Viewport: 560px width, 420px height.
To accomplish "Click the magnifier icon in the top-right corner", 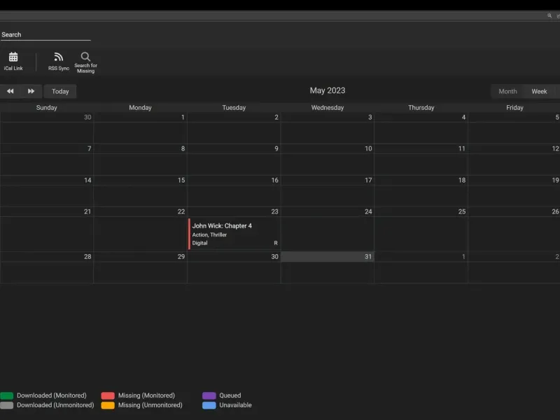I will tap(549, 15).
